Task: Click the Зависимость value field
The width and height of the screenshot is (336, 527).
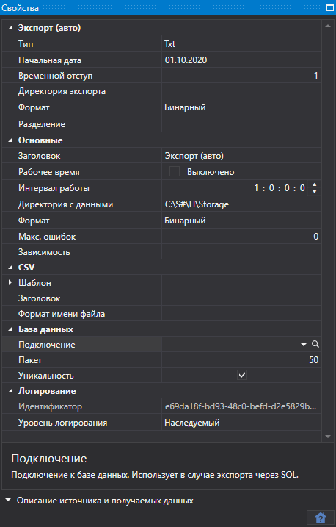Action: [241, 251]
